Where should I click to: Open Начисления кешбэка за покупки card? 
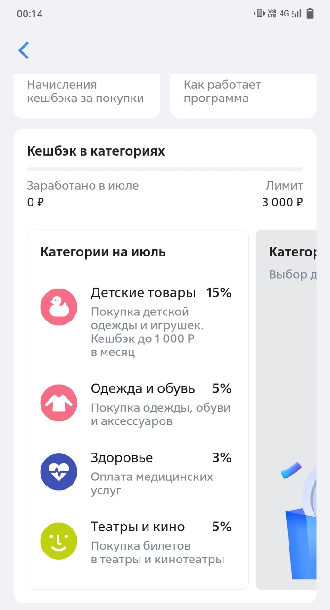pos(86,94)
